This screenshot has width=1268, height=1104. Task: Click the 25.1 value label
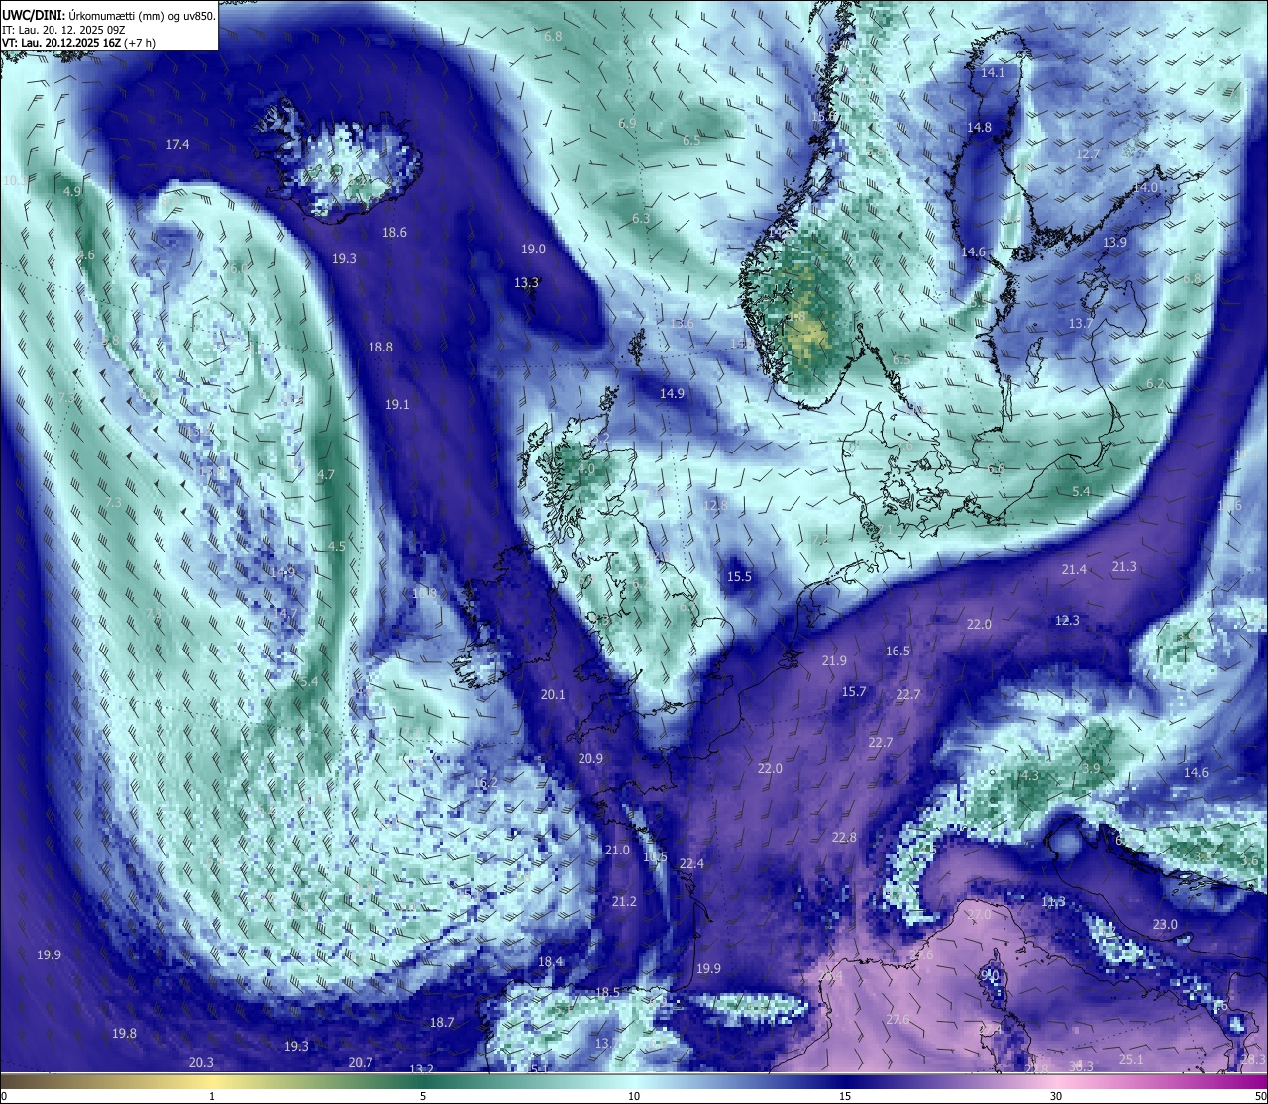(1131, 1060)
